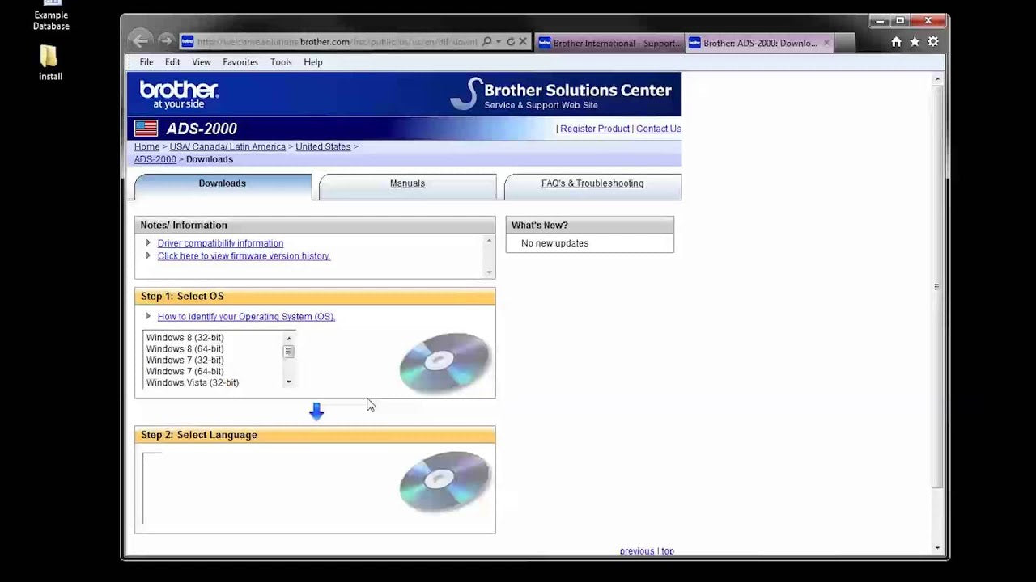Click the Brother International - Support browser tab
This screenshot has height=582, width=1036.
click(x=611, y=44)
